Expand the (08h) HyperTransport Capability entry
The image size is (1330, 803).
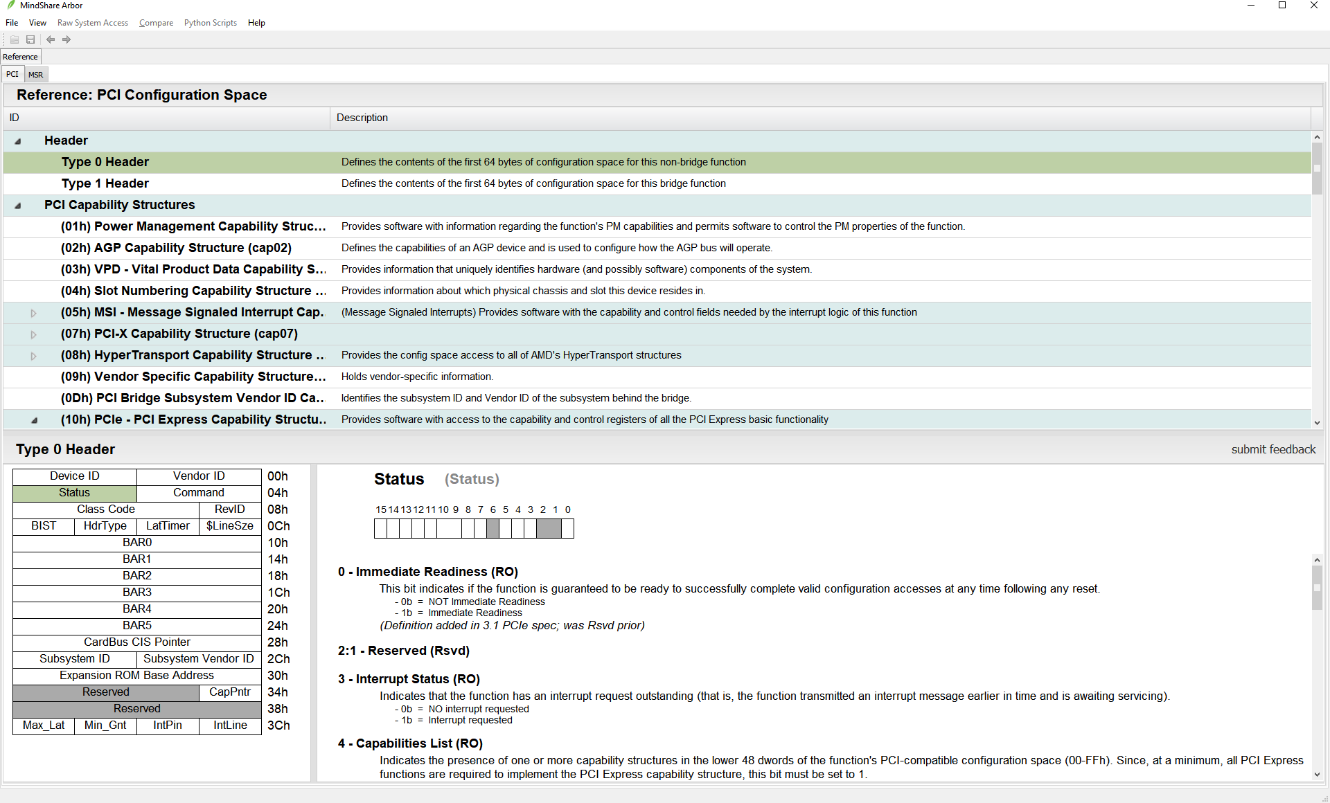point(33,356)
